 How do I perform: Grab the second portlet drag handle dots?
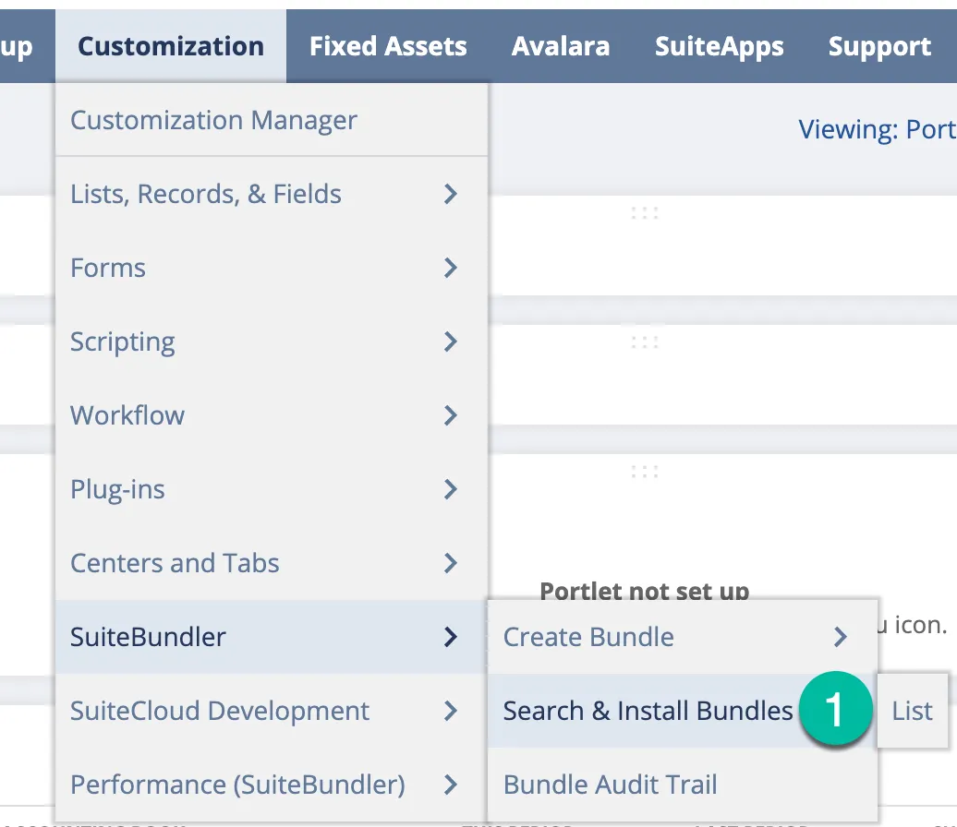[645, 342]
